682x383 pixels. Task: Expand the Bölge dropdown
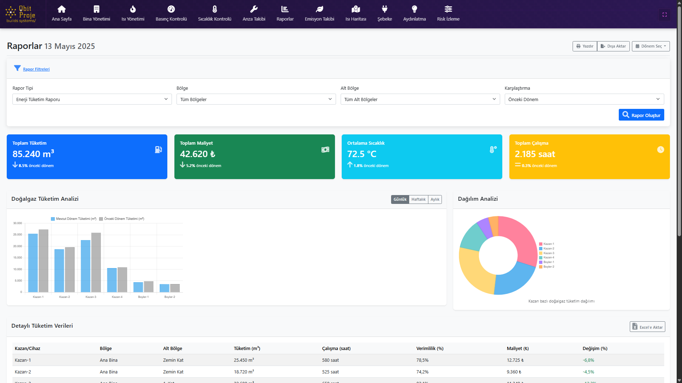point(256,99)
